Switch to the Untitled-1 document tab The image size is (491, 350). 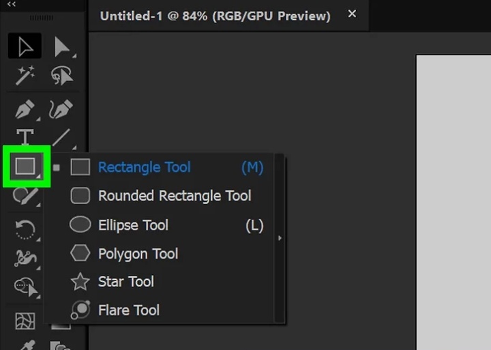[215, 16]
